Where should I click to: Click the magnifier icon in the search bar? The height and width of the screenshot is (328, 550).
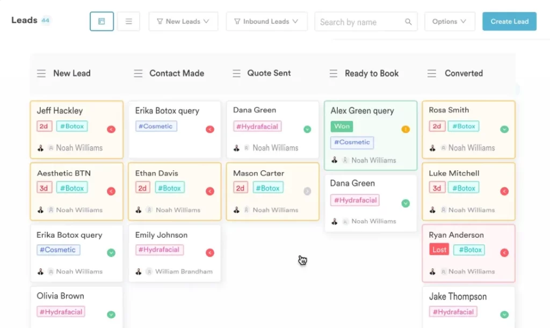tap(409, 21)
